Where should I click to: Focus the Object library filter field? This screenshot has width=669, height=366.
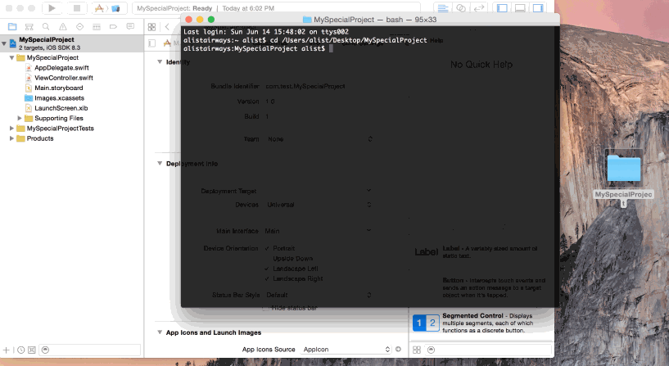pos(489,350)
